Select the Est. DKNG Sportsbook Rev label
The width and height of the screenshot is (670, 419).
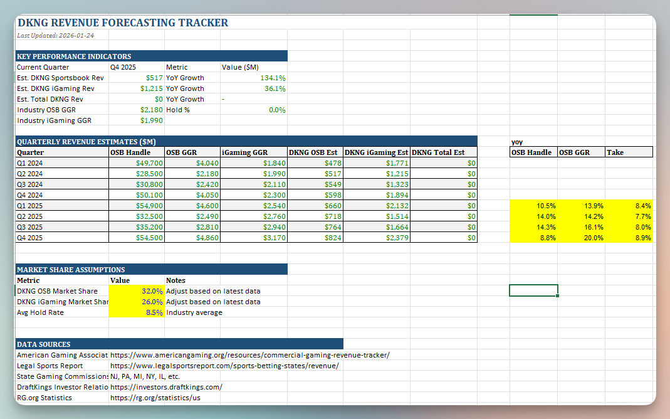click(x=60, y=78)
